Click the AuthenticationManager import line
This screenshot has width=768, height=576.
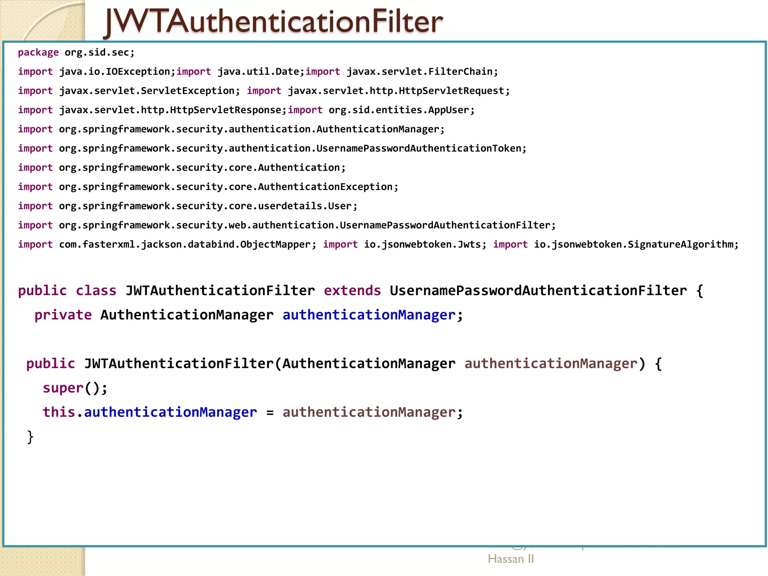pos(231,129)
